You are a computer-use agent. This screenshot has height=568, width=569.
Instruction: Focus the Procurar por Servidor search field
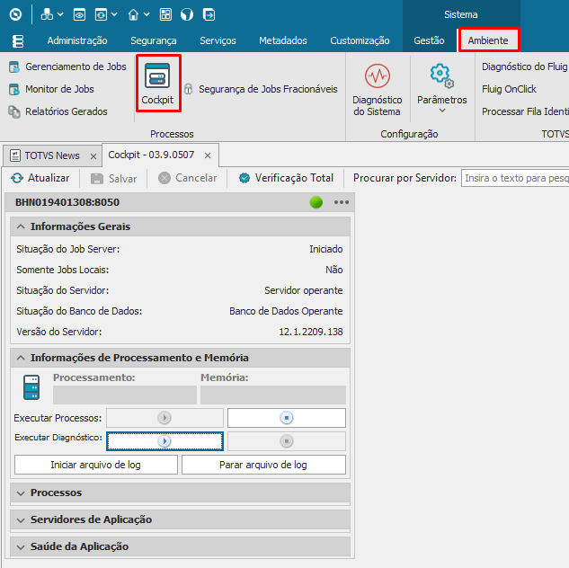tap(515, 178)
